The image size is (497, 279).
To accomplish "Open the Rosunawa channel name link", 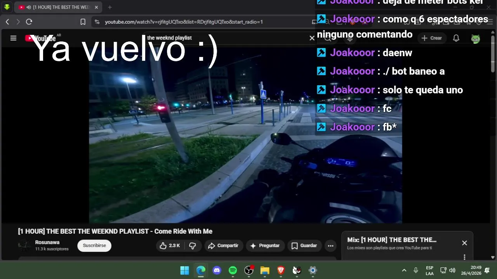I will [47, 243].
